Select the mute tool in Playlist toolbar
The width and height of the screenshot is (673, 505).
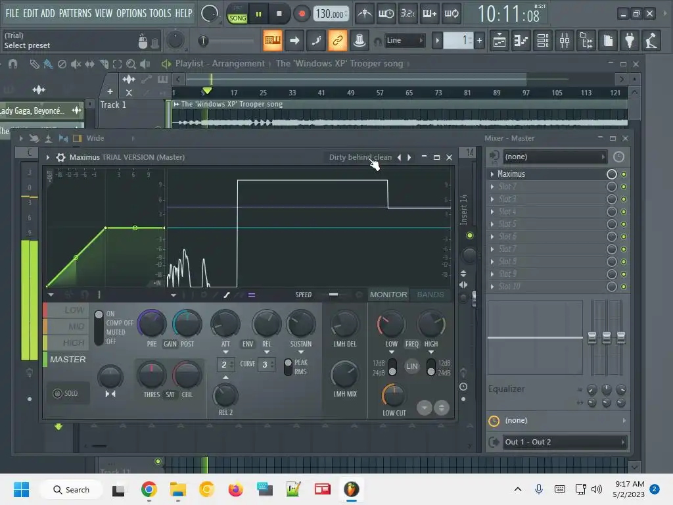coord(76,64)
